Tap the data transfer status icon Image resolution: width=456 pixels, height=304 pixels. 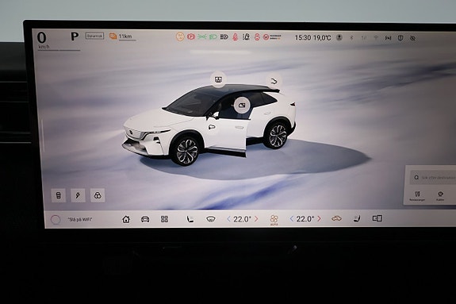(x=389, y=38)
